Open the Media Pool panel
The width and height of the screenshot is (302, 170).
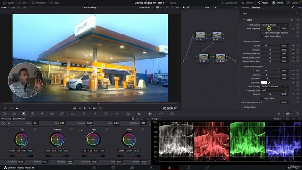point(39,3)
